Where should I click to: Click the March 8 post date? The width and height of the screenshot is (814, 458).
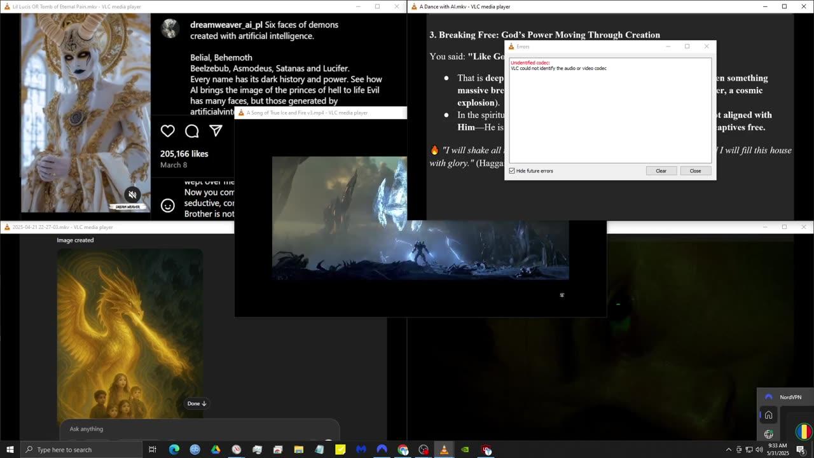pos(174,165)
